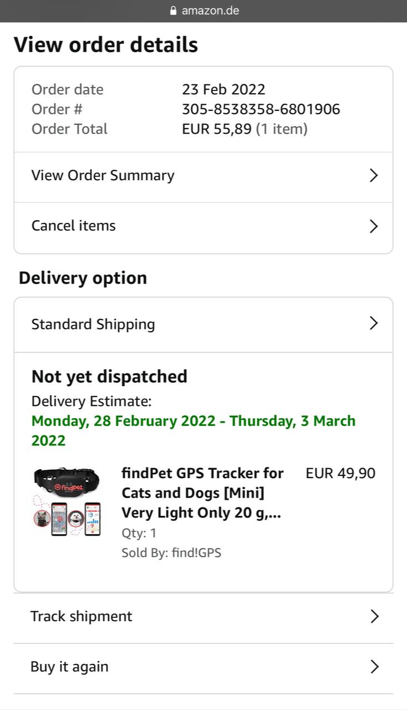Click the green delivery estimate date range

[x=194, y=430]
